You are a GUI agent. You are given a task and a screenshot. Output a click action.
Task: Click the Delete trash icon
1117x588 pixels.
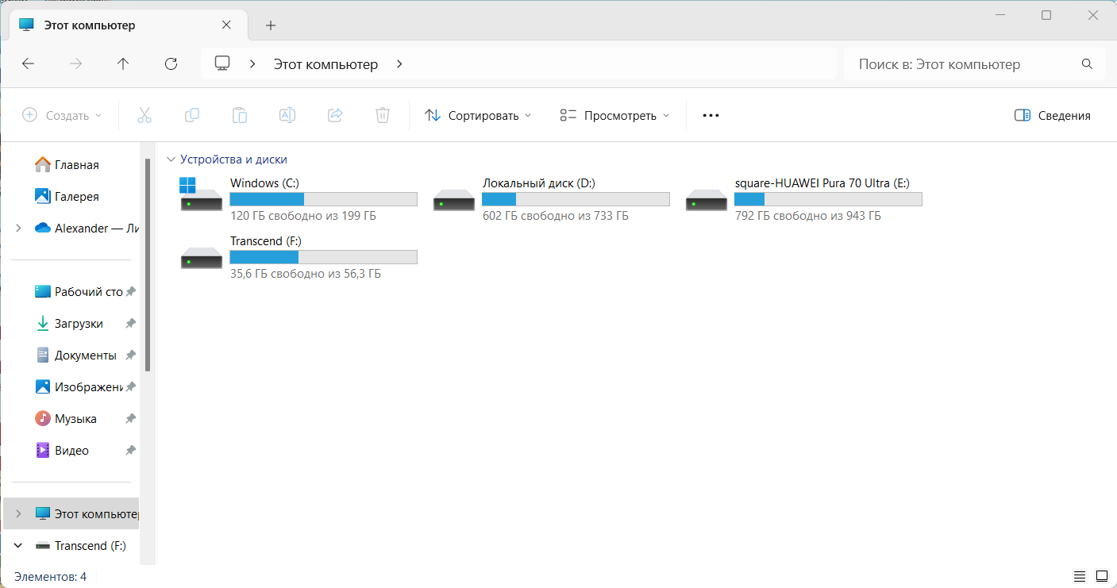point(382,115)
